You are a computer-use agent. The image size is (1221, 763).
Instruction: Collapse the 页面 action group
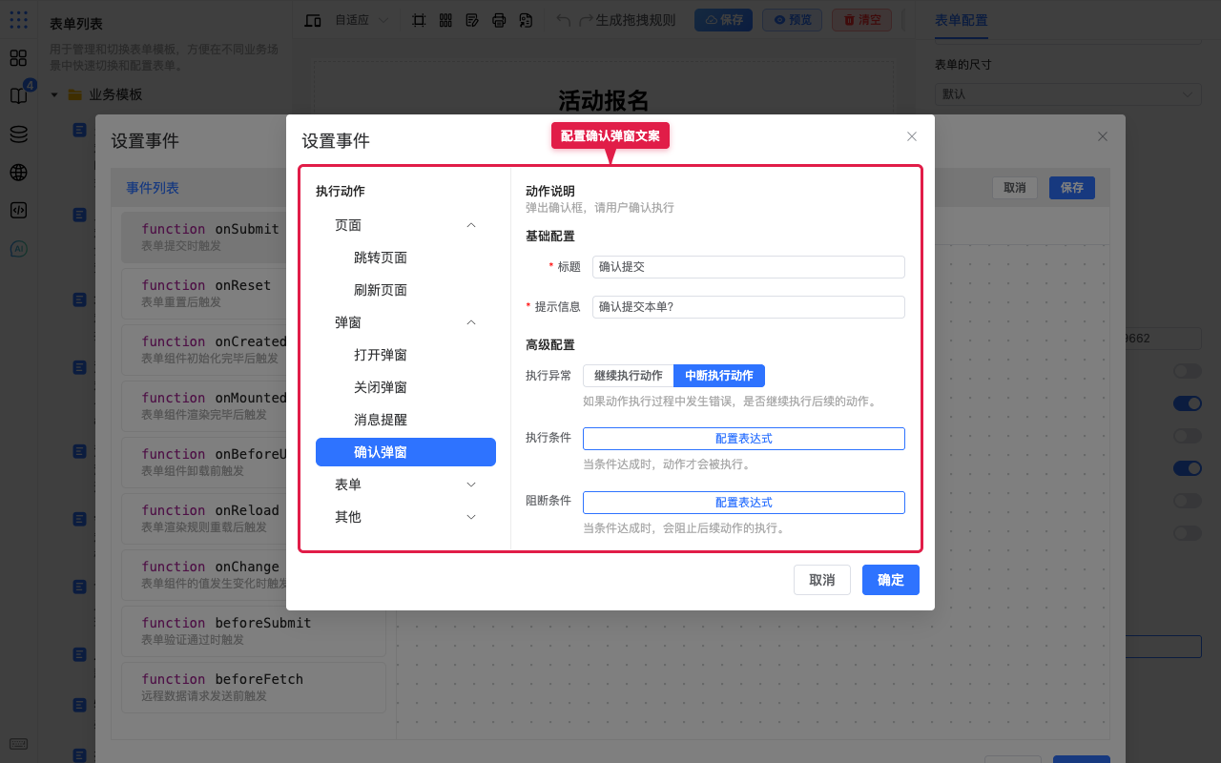(x=471, y=225)
